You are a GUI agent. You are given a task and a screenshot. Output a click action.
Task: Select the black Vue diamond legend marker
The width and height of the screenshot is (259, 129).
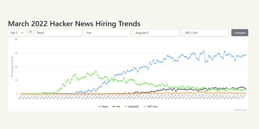point(114,107)
